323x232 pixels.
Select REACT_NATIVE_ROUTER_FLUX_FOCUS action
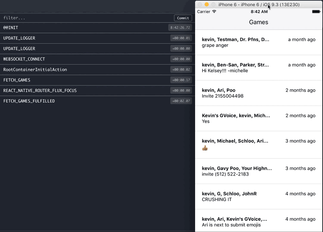pos(97,90)
